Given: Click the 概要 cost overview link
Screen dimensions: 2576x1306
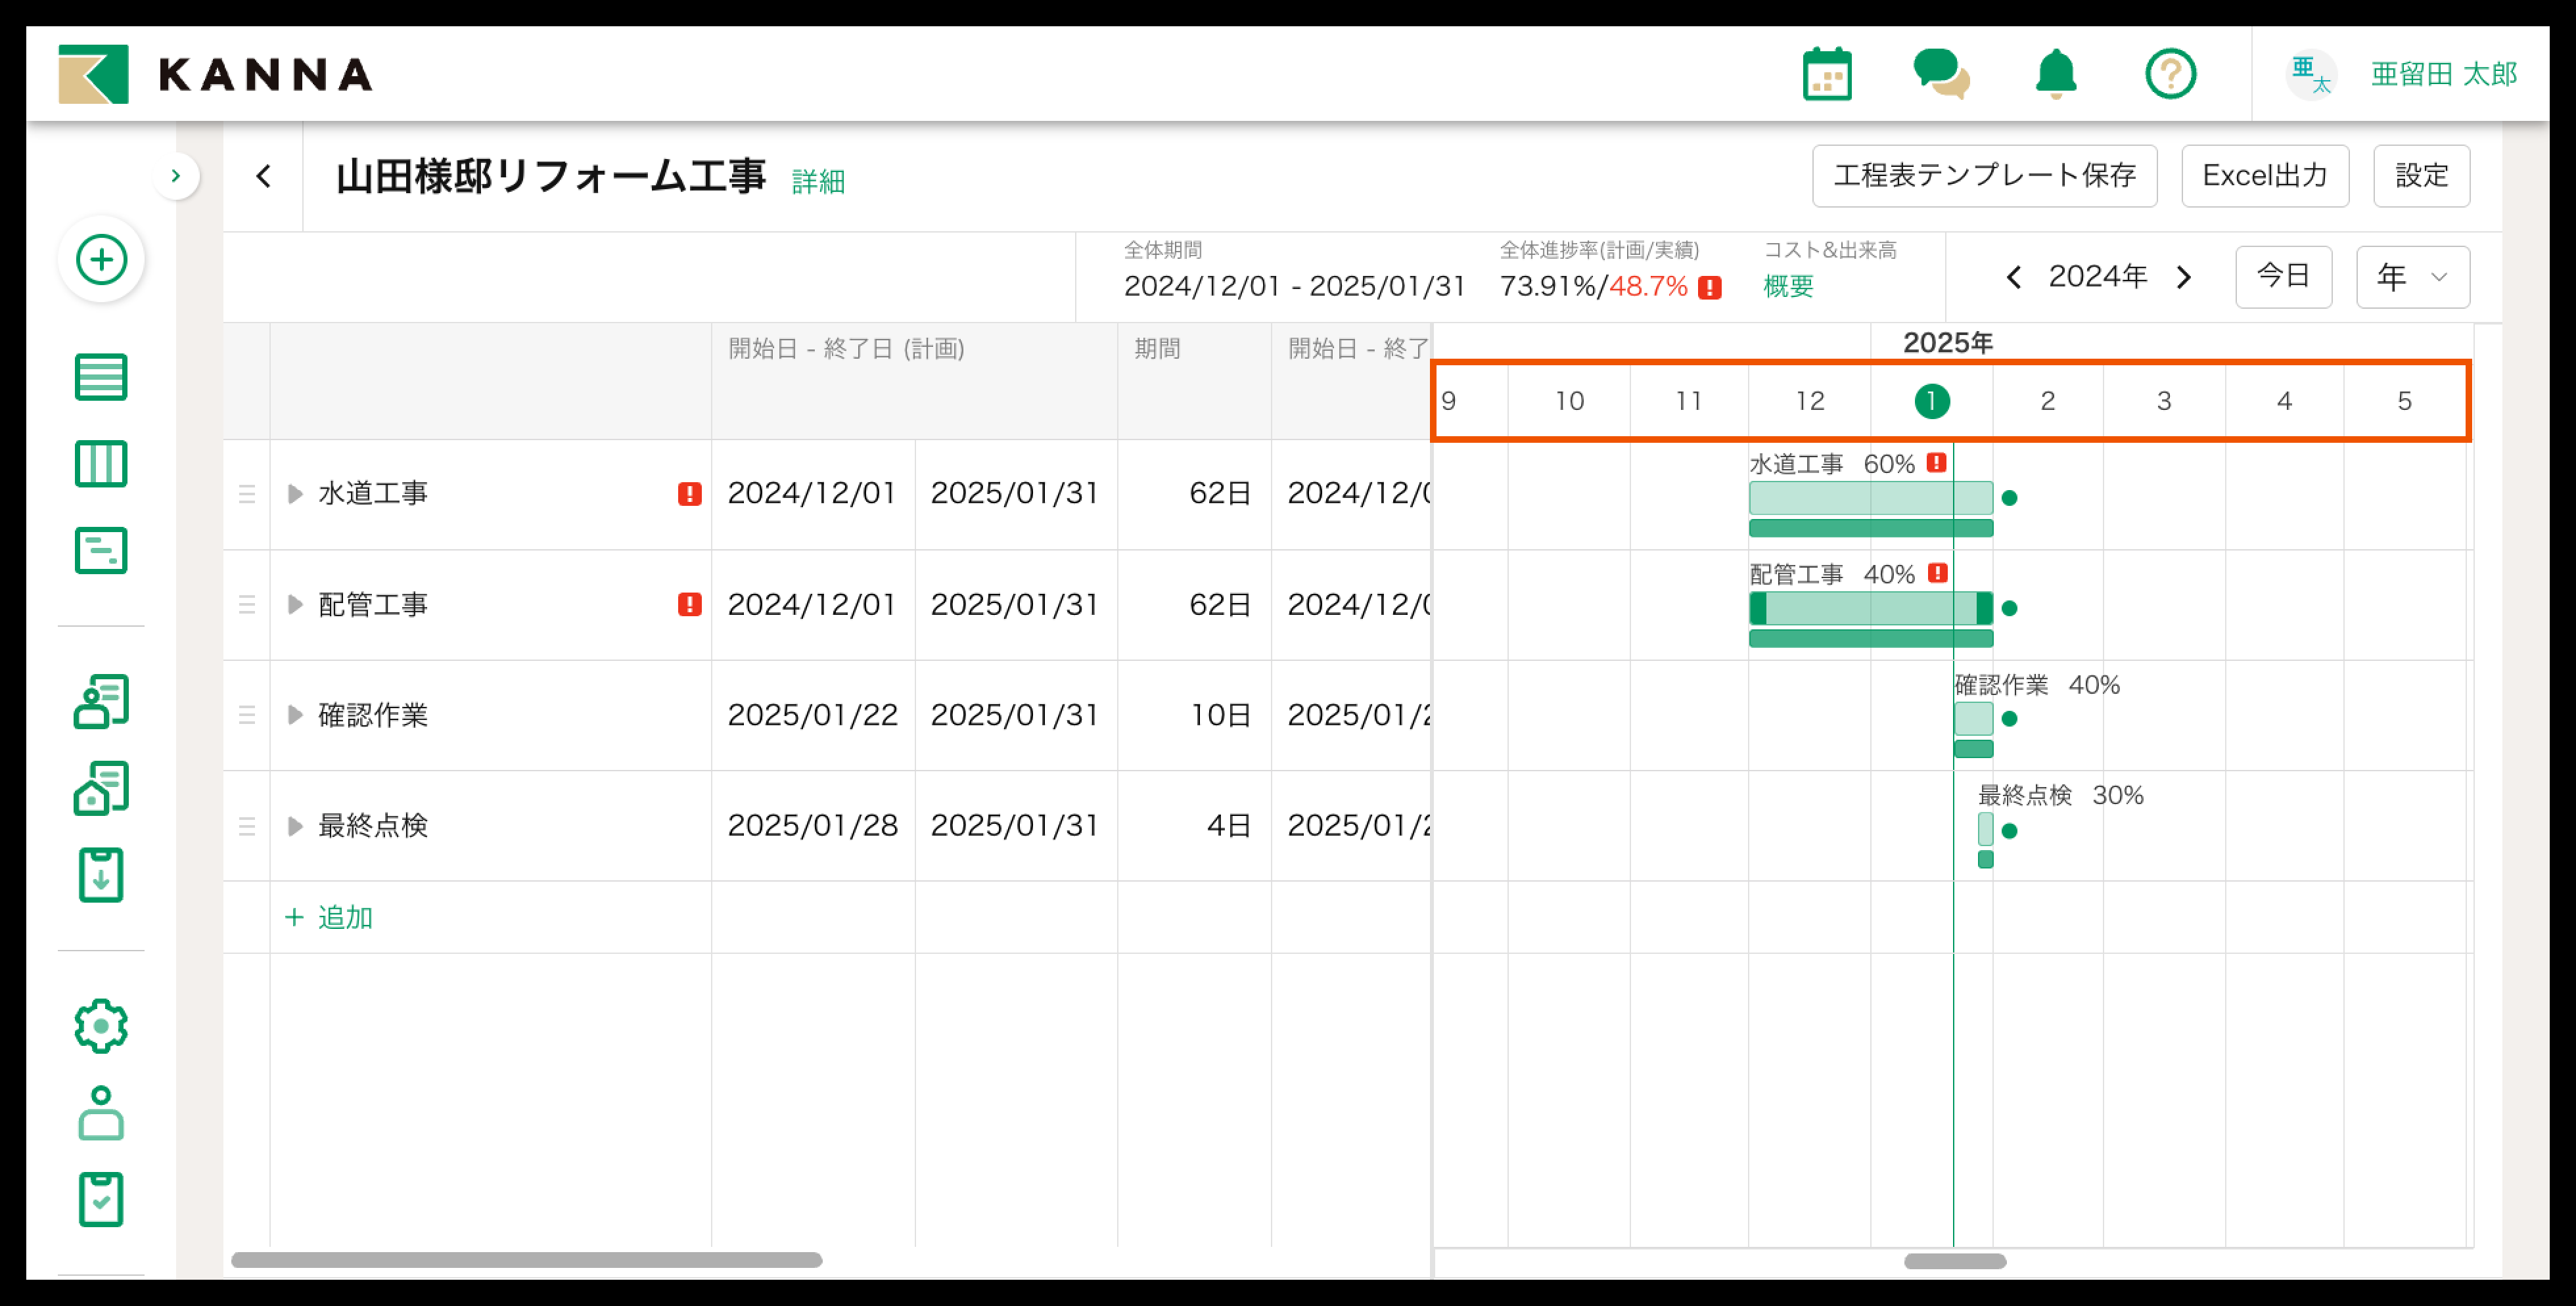Looking at the screenshot, I should tap(1788, 287).
